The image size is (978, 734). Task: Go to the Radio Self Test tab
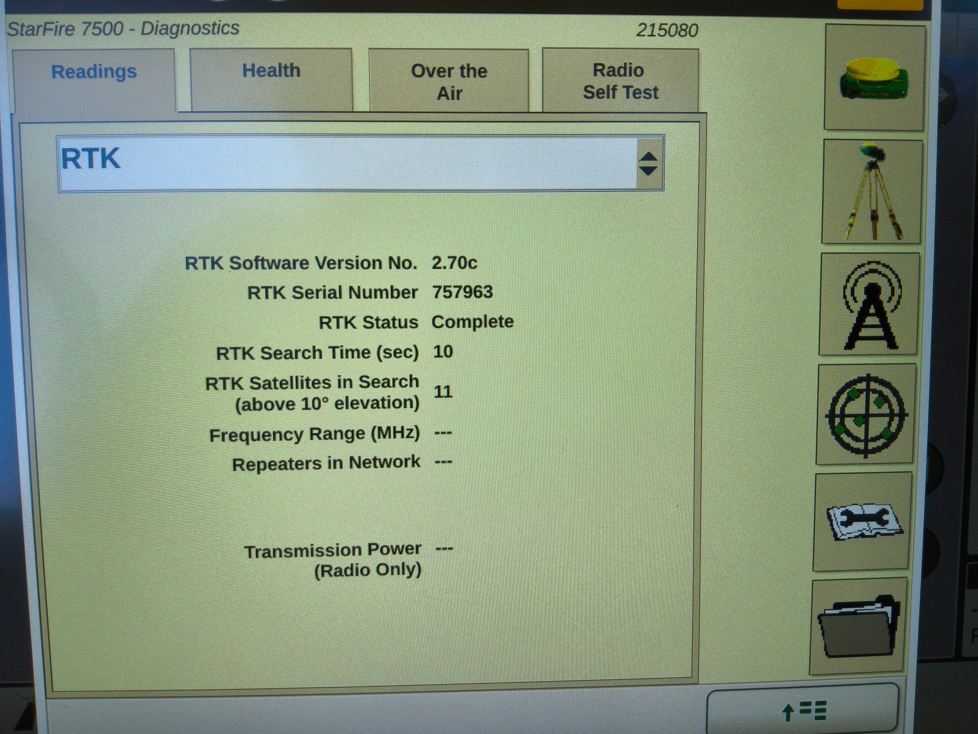click(620, 80)
